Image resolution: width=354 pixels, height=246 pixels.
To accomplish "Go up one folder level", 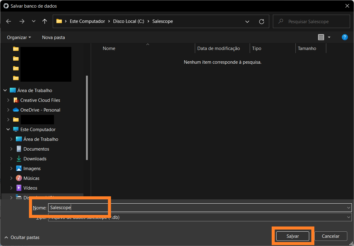I will pyautogui.click(x=45, y=21).
